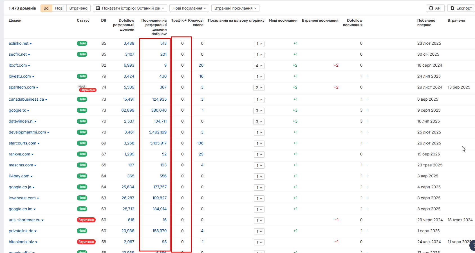Click the new links +3 for google.tk
This screenshot has height=253, width=475.
pos(295,110)
